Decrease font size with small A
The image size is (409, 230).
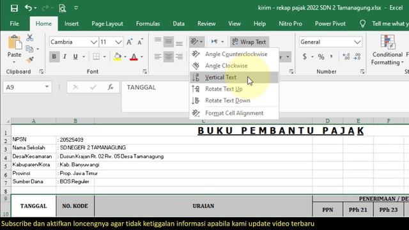(x=140, y=42)
